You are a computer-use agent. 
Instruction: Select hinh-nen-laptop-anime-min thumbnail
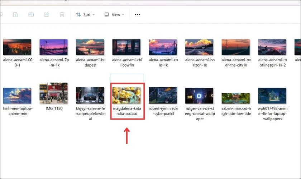(x=17, y=96)
